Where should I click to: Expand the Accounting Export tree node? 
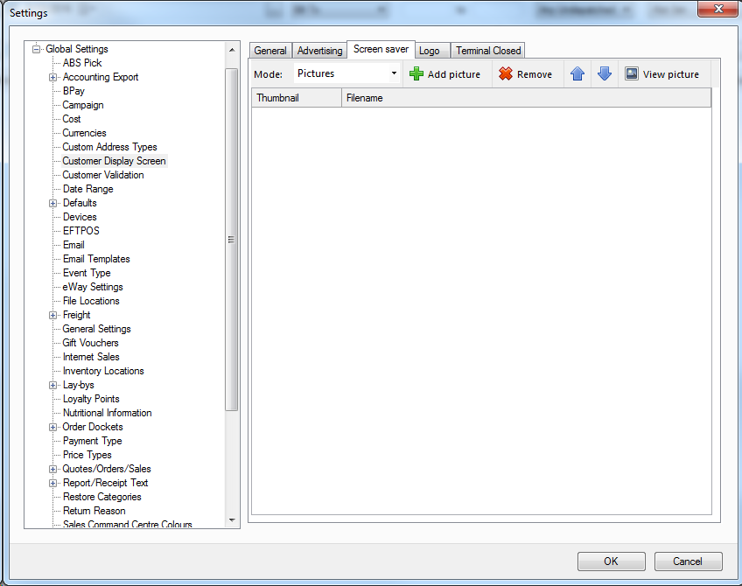(53, 77)
